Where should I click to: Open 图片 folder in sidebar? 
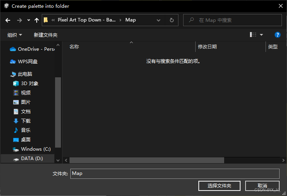click(25, 102)
